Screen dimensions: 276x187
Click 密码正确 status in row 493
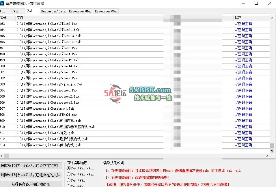tap(243, 24)
